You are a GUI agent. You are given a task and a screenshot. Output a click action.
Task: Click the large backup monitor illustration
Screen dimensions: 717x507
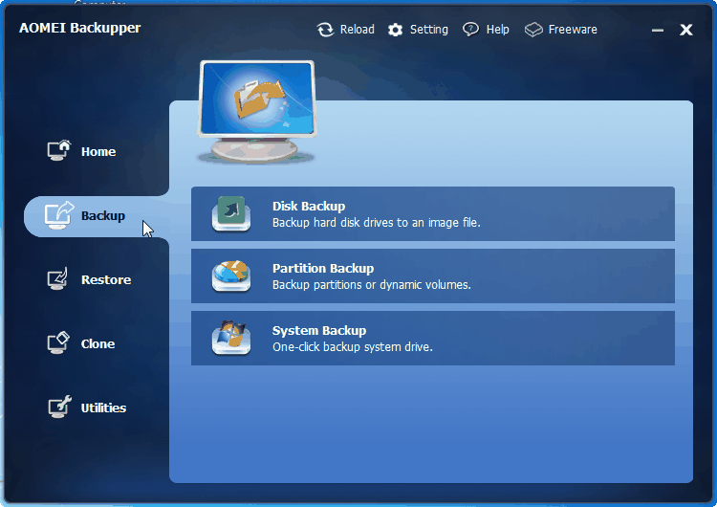257,112
